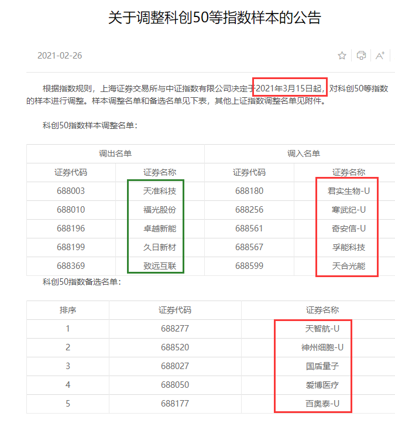Click the 排序 column header

pyautogui.click(x=68, y=310)
